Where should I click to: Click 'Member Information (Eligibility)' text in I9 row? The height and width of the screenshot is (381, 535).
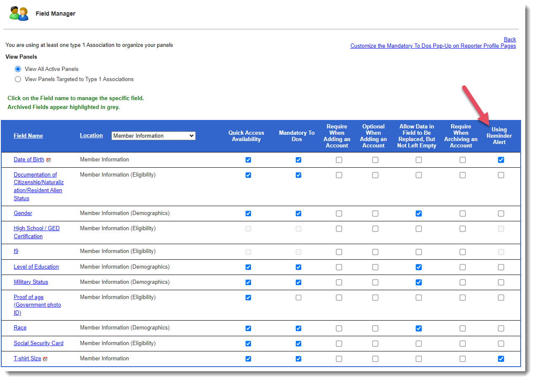pos(118,251)
